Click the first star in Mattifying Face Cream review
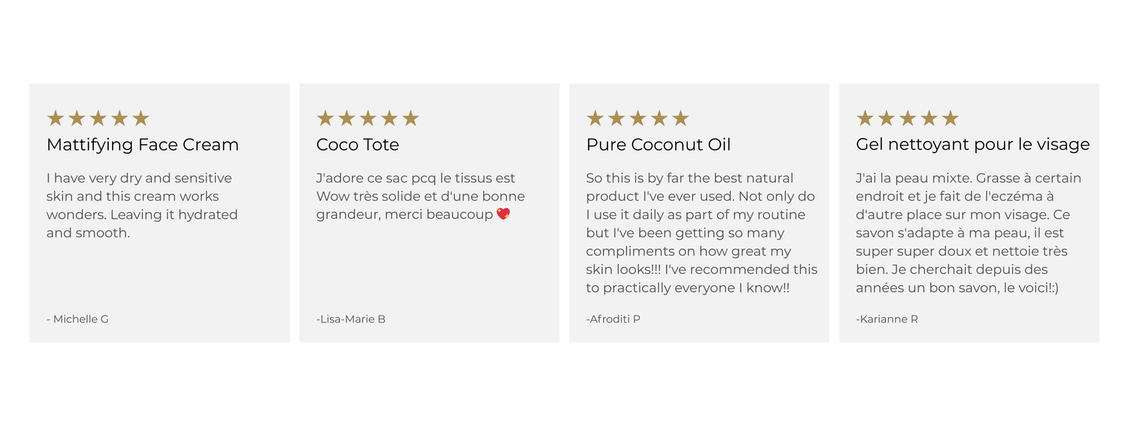1129x426 pixels. click(55, 118)
